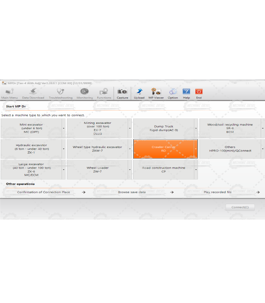The width and height of the screenshot is (265, 303).
Task: Launch the MP Viewer icon
Action: (156, 92)
